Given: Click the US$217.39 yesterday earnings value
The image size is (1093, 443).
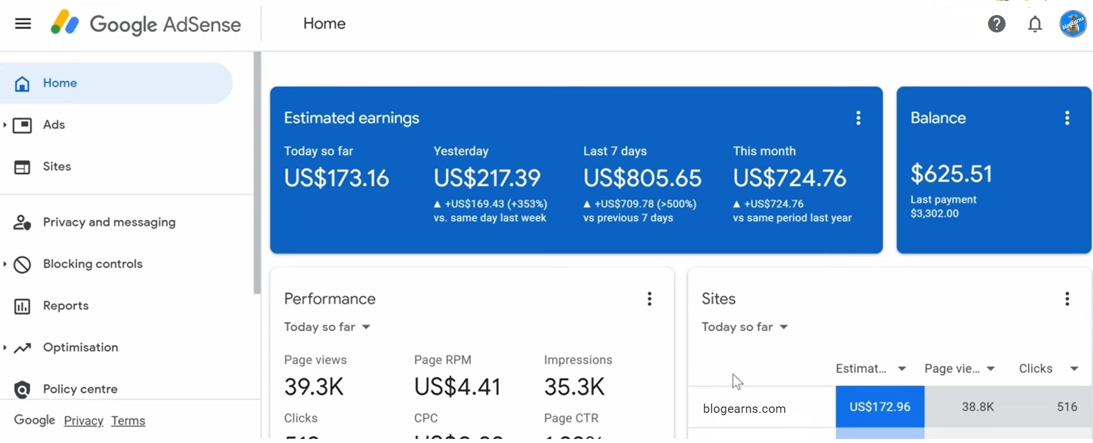Looking at the screenshot, I should click(x=487, y=178).
